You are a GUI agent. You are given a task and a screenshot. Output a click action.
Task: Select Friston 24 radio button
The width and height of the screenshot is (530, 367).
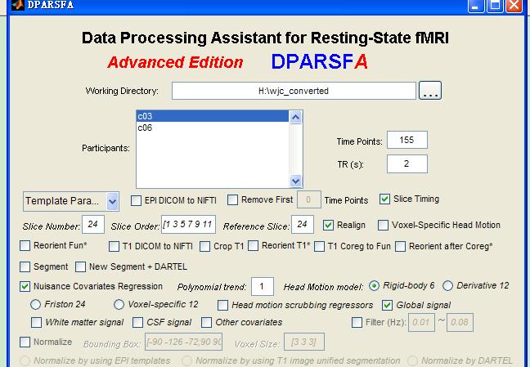(35, 305)
